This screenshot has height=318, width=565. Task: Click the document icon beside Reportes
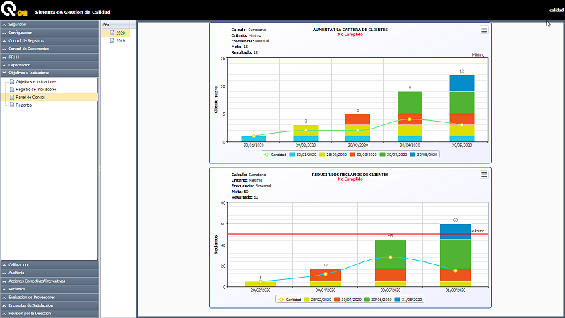pos(11,105)
